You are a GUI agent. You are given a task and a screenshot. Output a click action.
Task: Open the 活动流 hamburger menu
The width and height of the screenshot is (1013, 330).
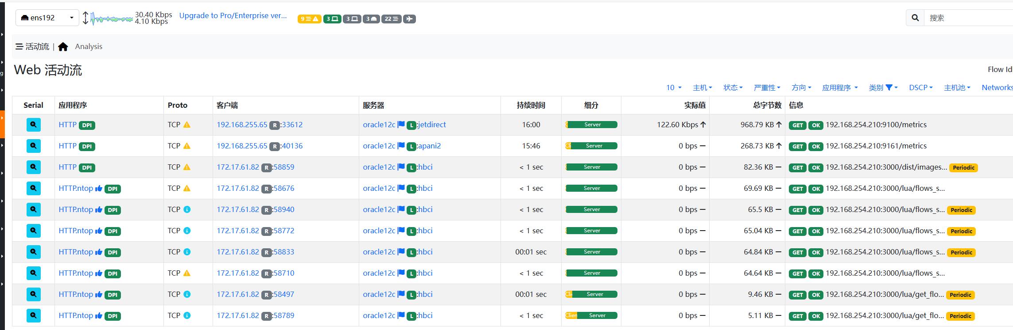click(x=32, y=46)
